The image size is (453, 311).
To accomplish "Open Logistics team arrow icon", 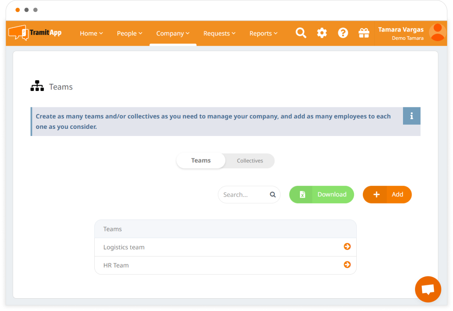I will point(347,247).
